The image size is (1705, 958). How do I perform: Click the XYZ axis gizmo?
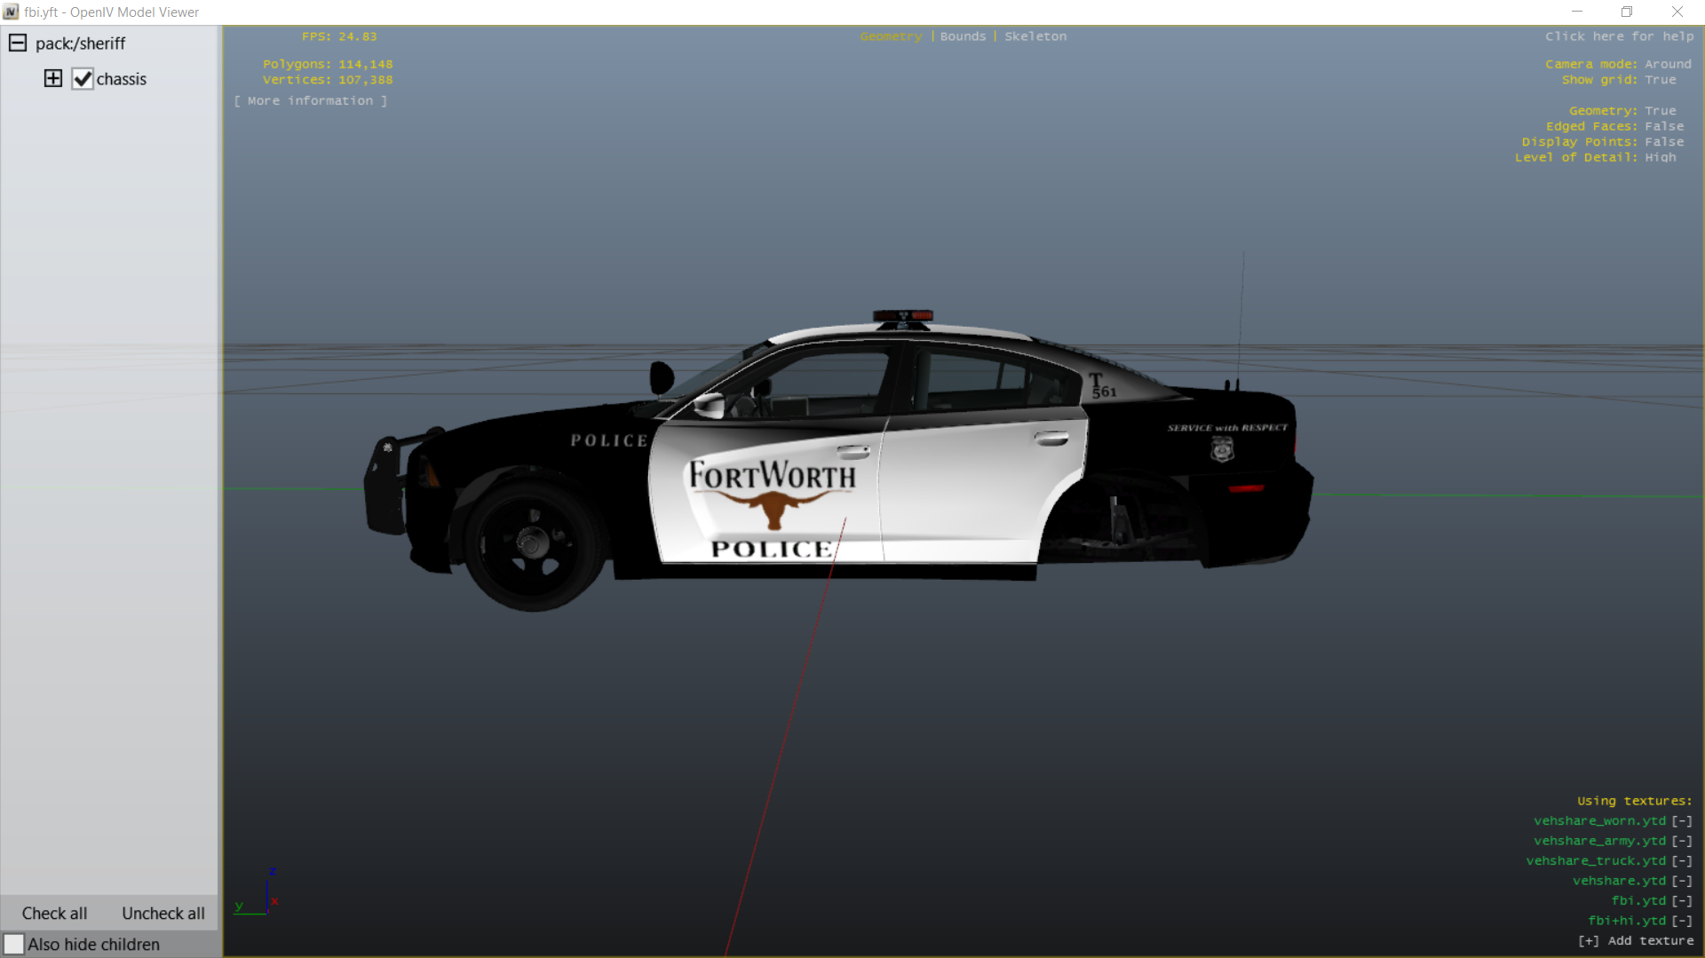click(x=258, y=892)
